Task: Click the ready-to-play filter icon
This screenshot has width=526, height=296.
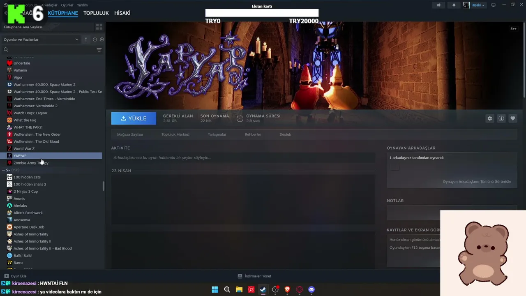Action: click(x=102, y=39)
